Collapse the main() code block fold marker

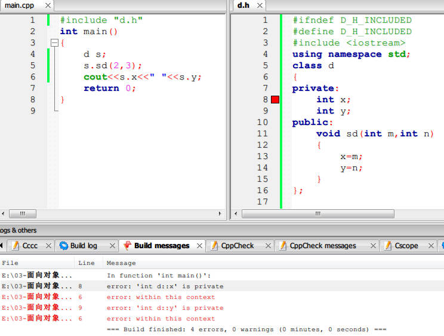pos(54,43)
